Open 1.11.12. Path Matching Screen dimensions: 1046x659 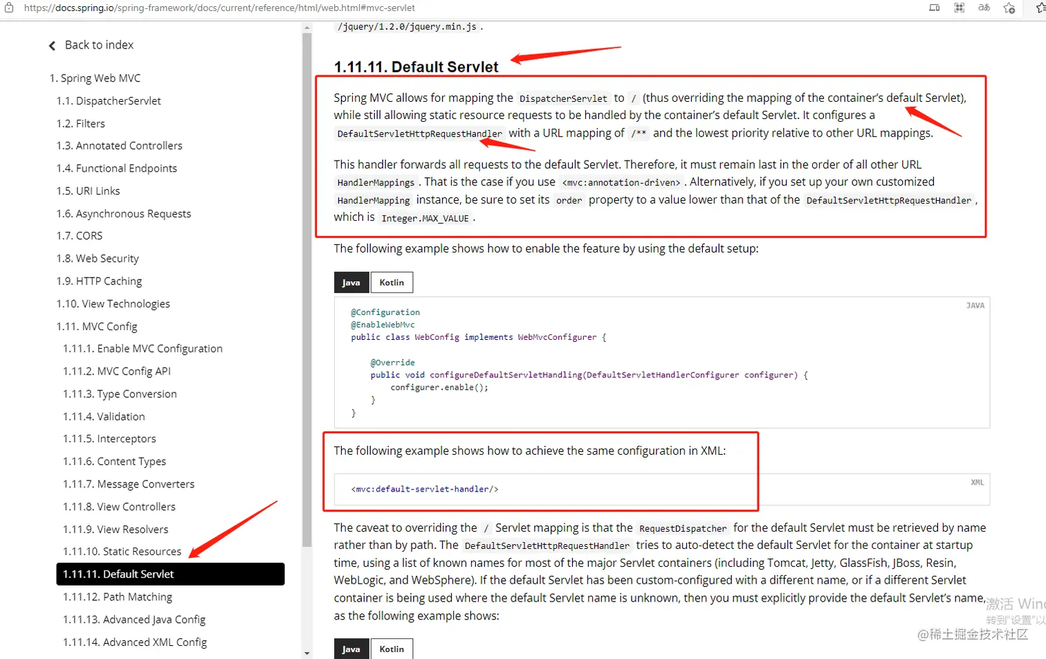[118, 597]
